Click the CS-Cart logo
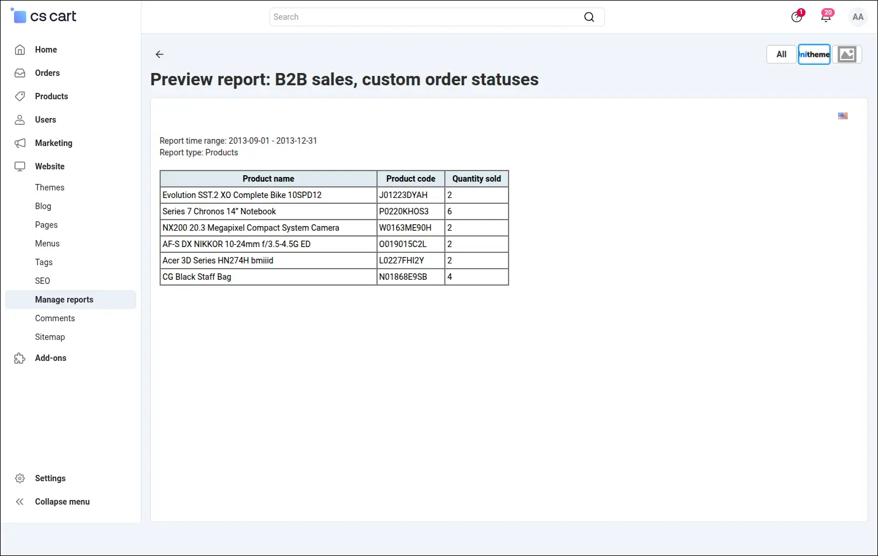 click(x=44, y=16)
